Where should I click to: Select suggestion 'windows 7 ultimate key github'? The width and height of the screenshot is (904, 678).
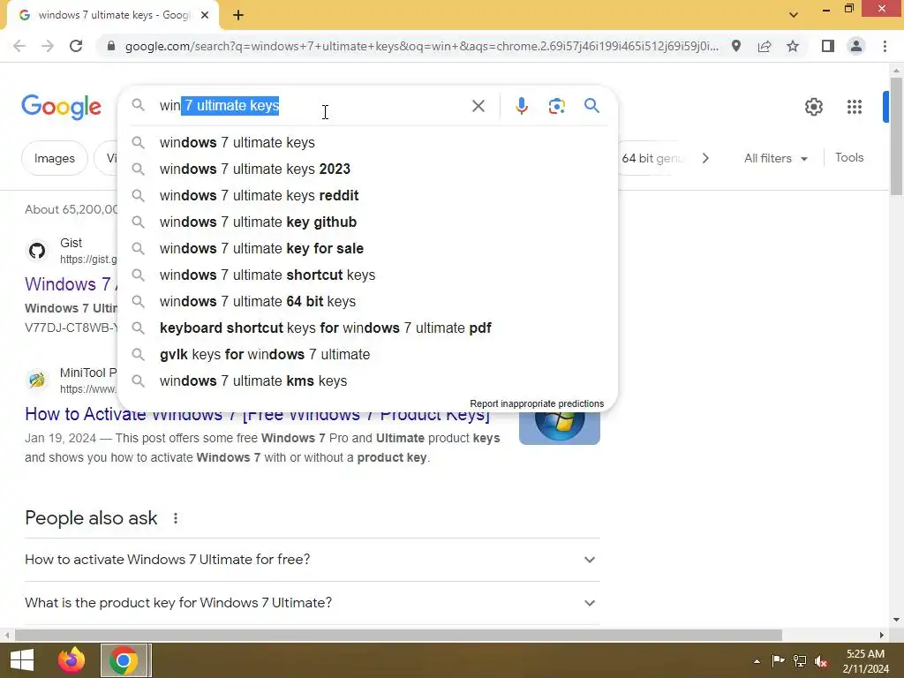click(x=367, y=222)
